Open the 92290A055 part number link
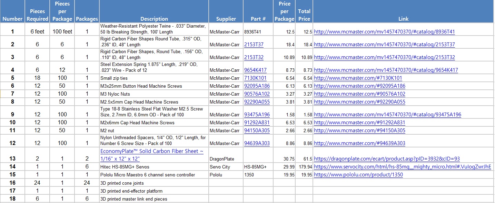This screenshot has width=495, height=203. click(257, 102)
